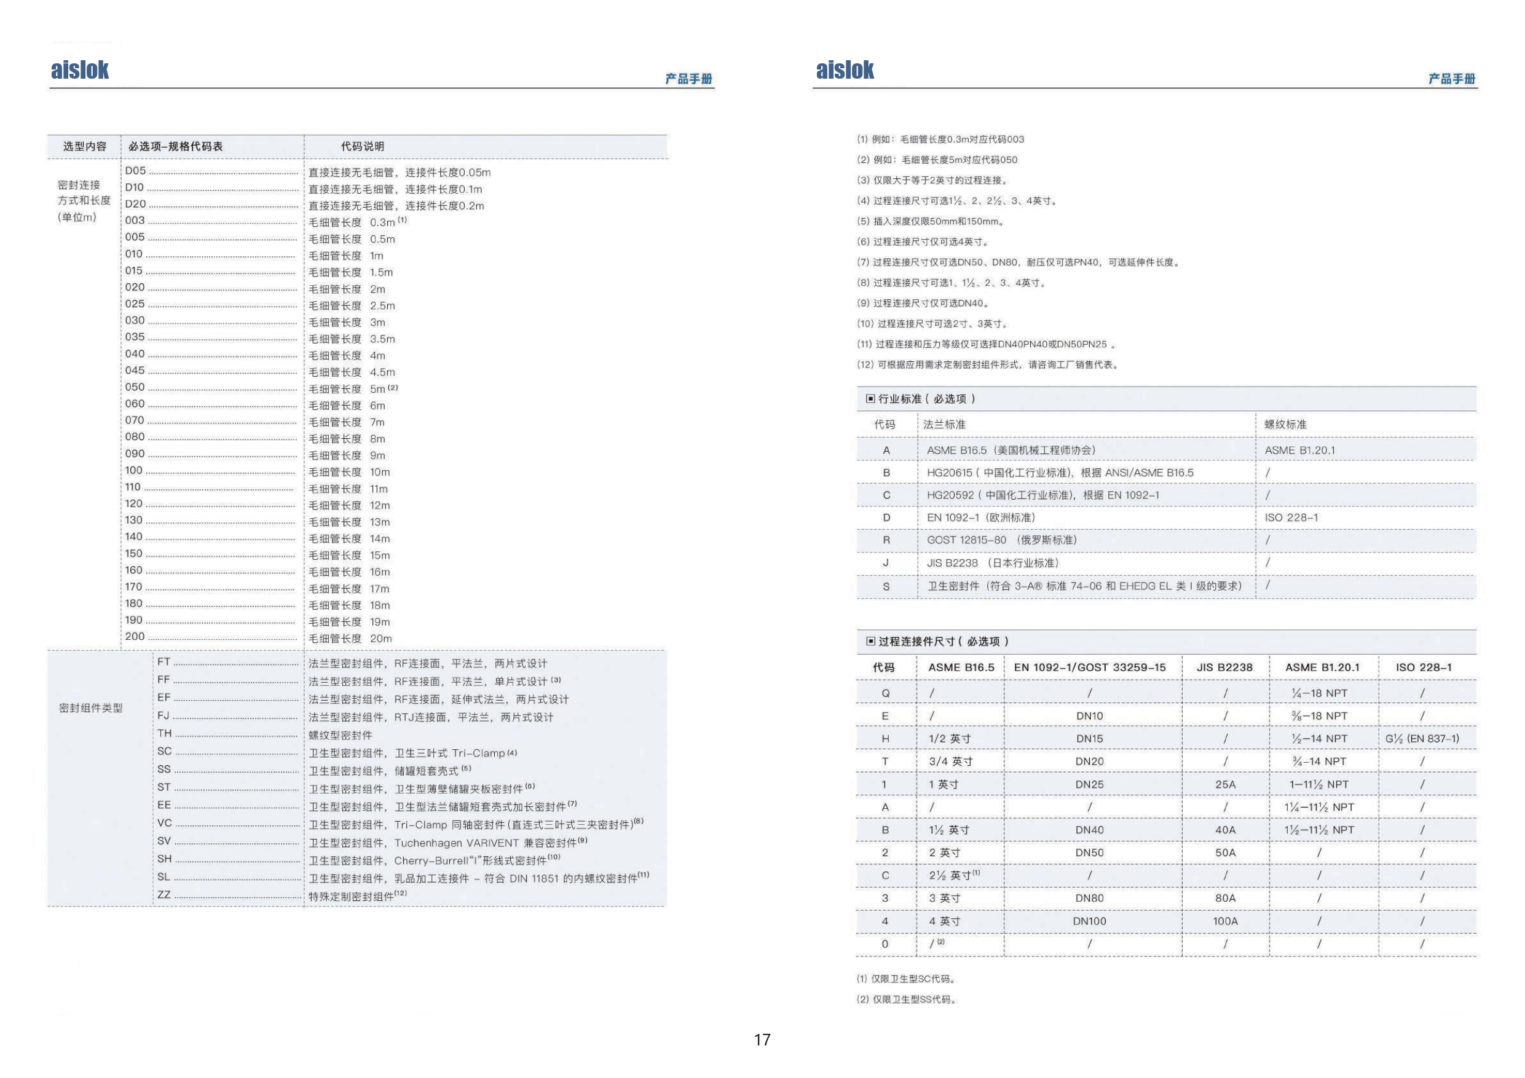Select ASME B1.20.1 size column header

[x=1322, y=667]
